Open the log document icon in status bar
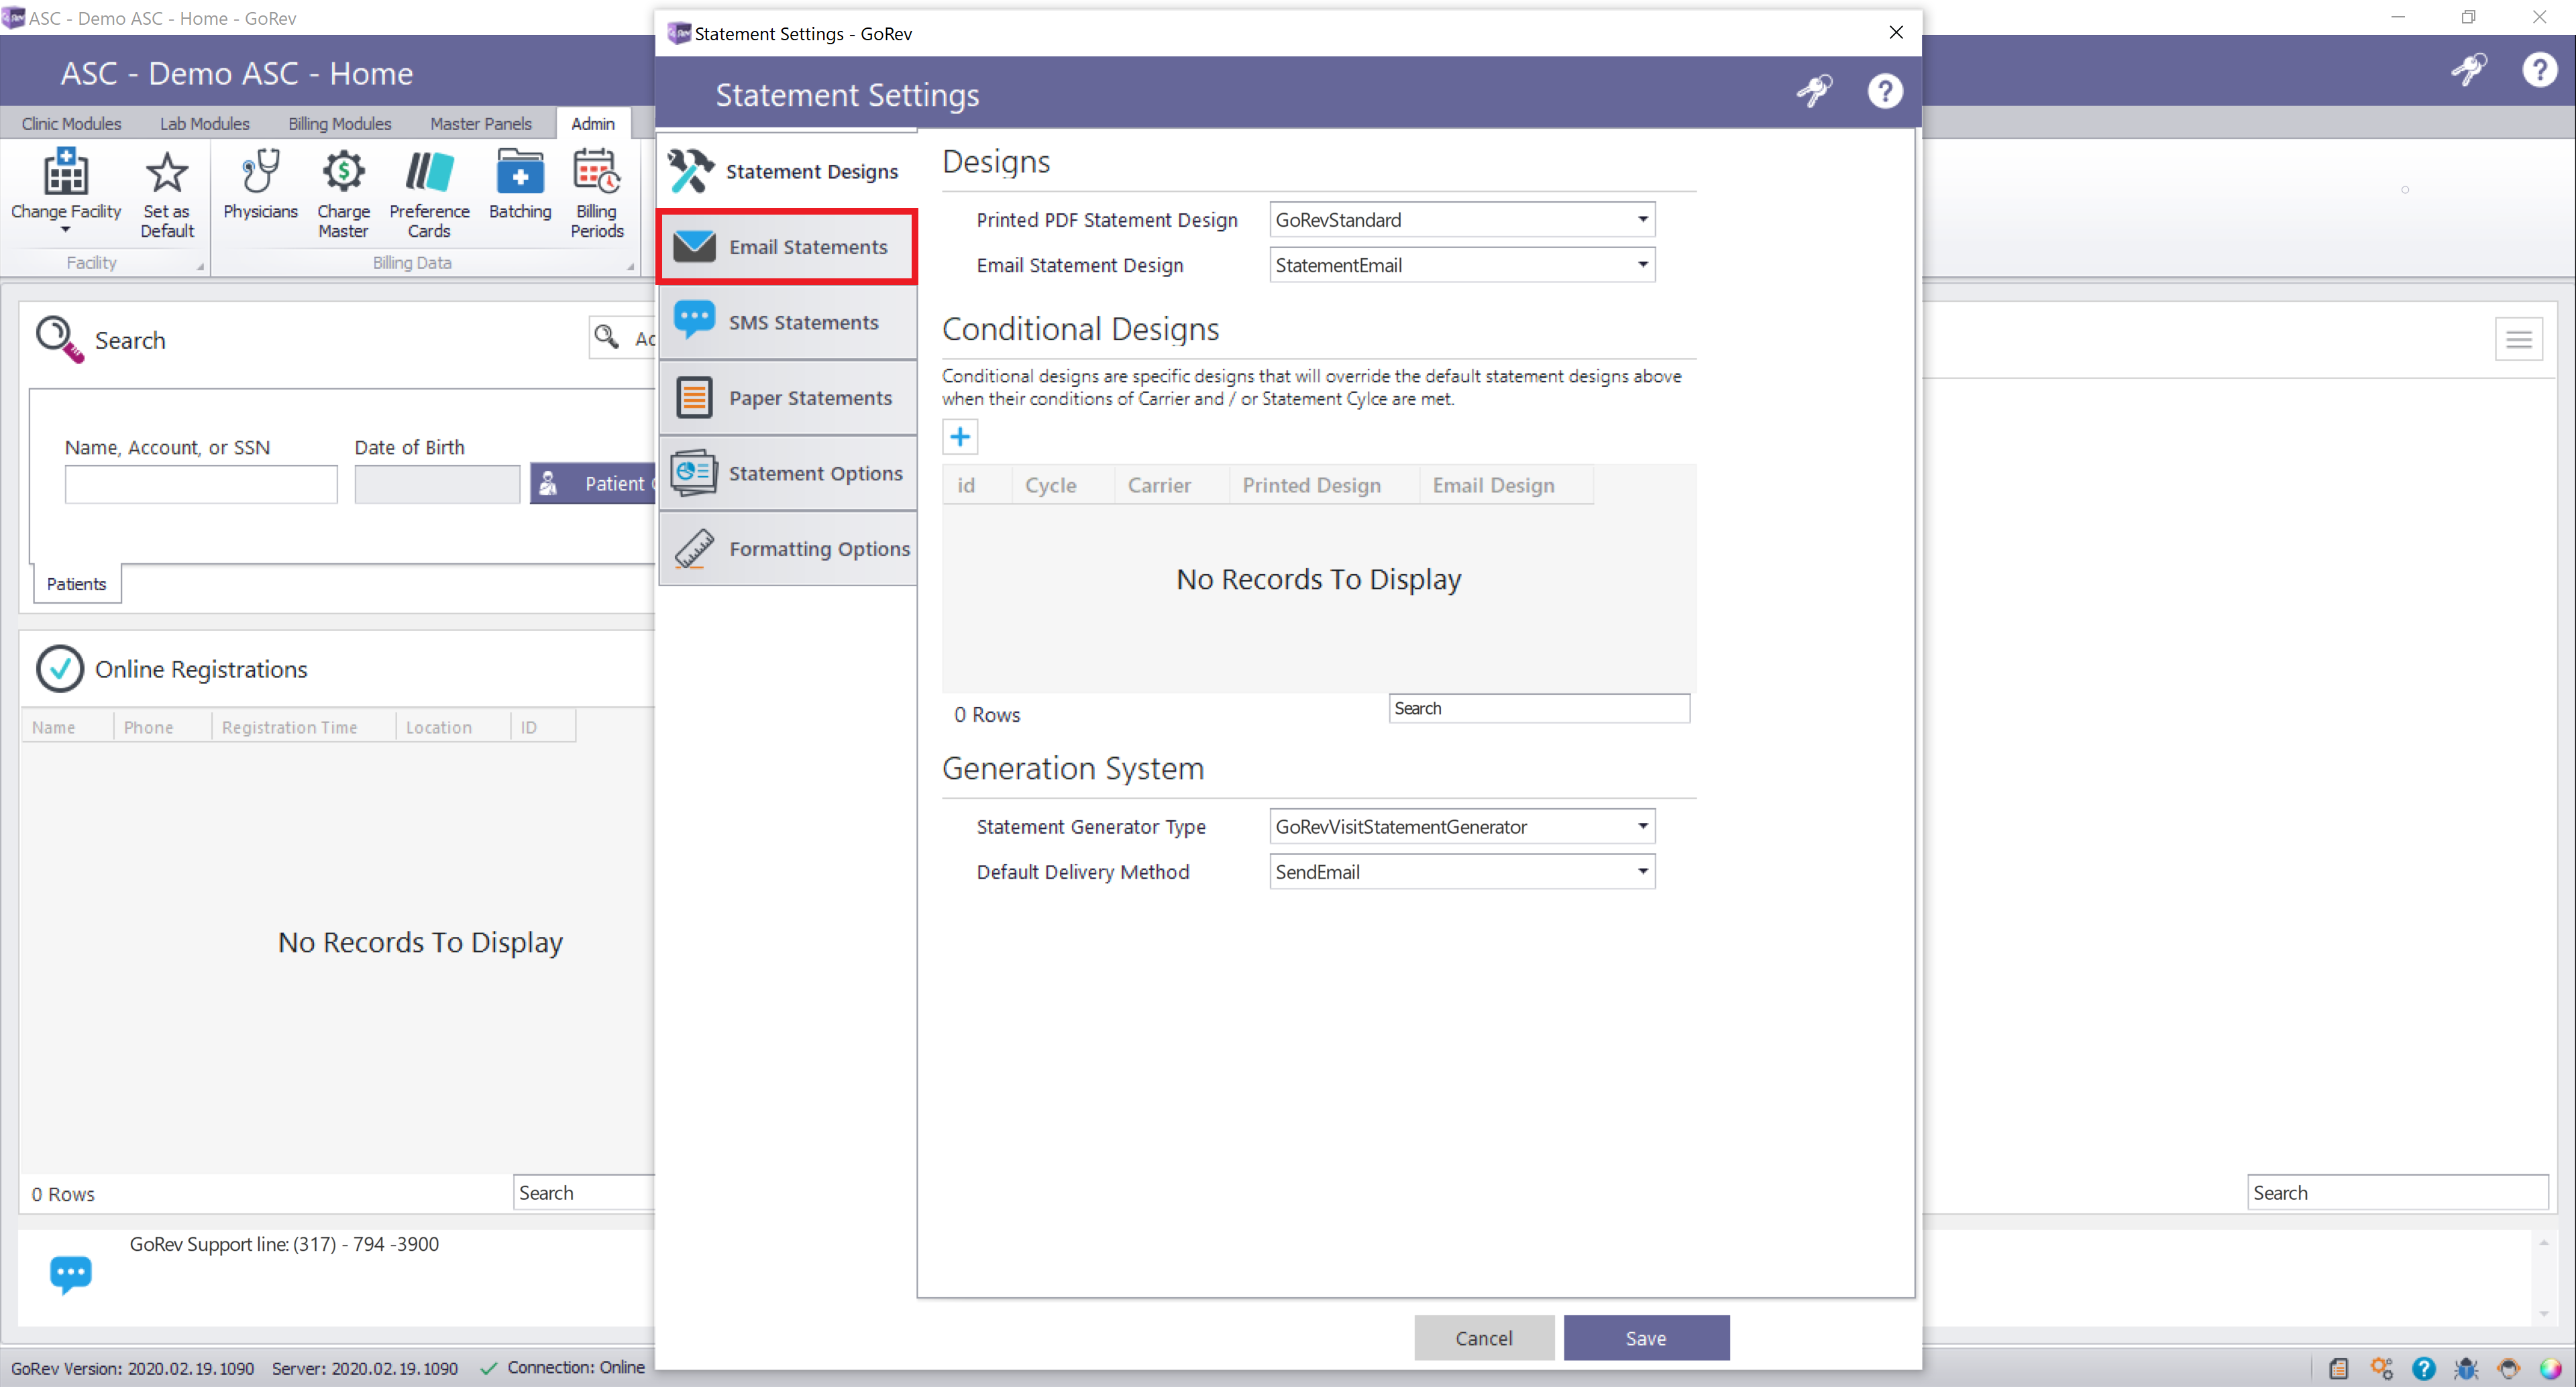Viewport: 2576px width, 1387px height. 2338,1368
